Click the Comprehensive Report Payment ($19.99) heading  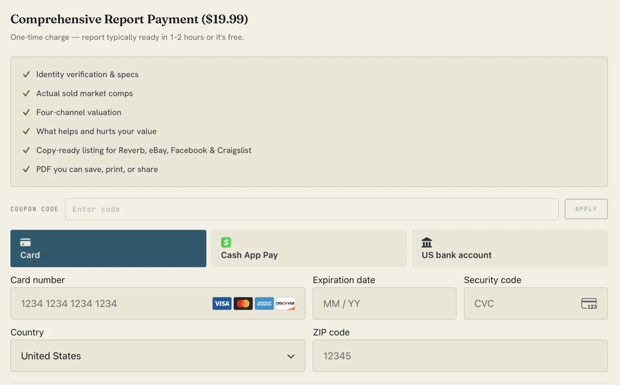pos(129,19)
